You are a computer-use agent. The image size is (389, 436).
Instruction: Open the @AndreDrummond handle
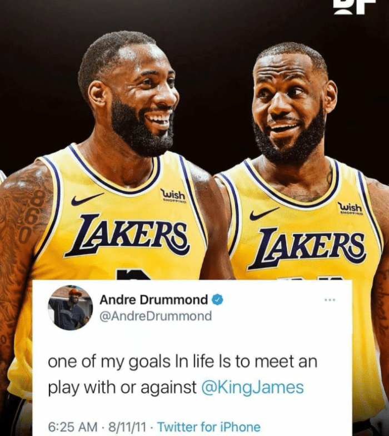(x=156, y=316)
